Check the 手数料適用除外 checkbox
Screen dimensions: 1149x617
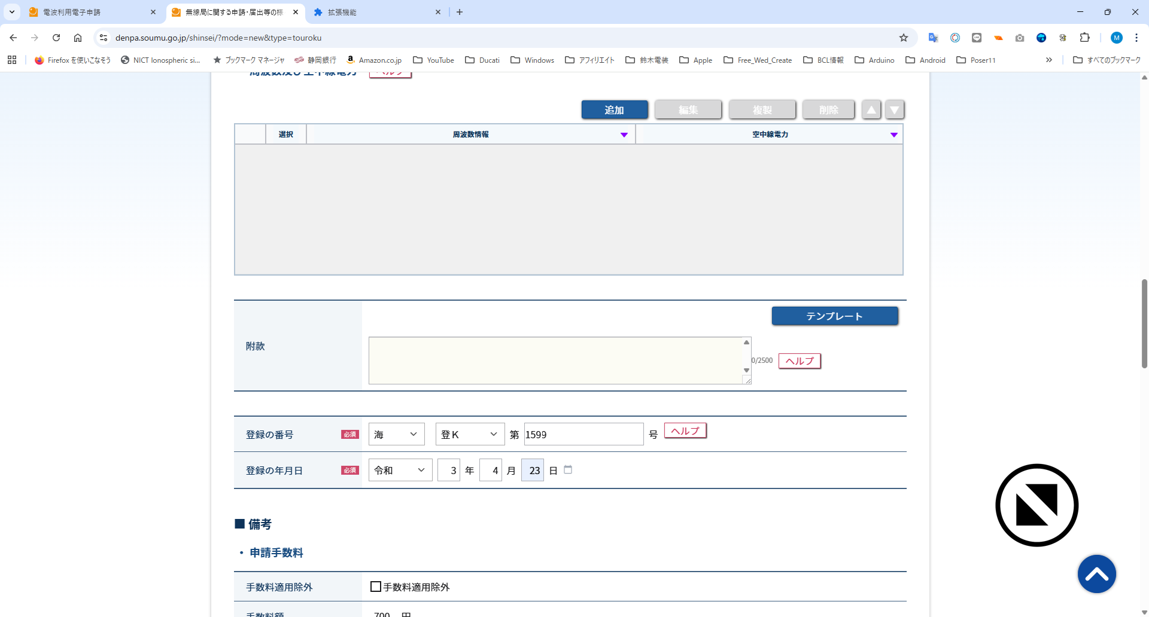(376, 587)
